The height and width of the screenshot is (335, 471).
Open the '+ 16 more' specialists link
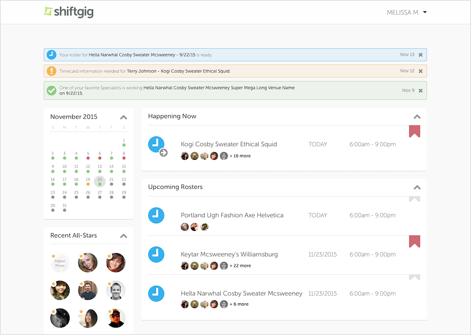(x=240, y=156)
